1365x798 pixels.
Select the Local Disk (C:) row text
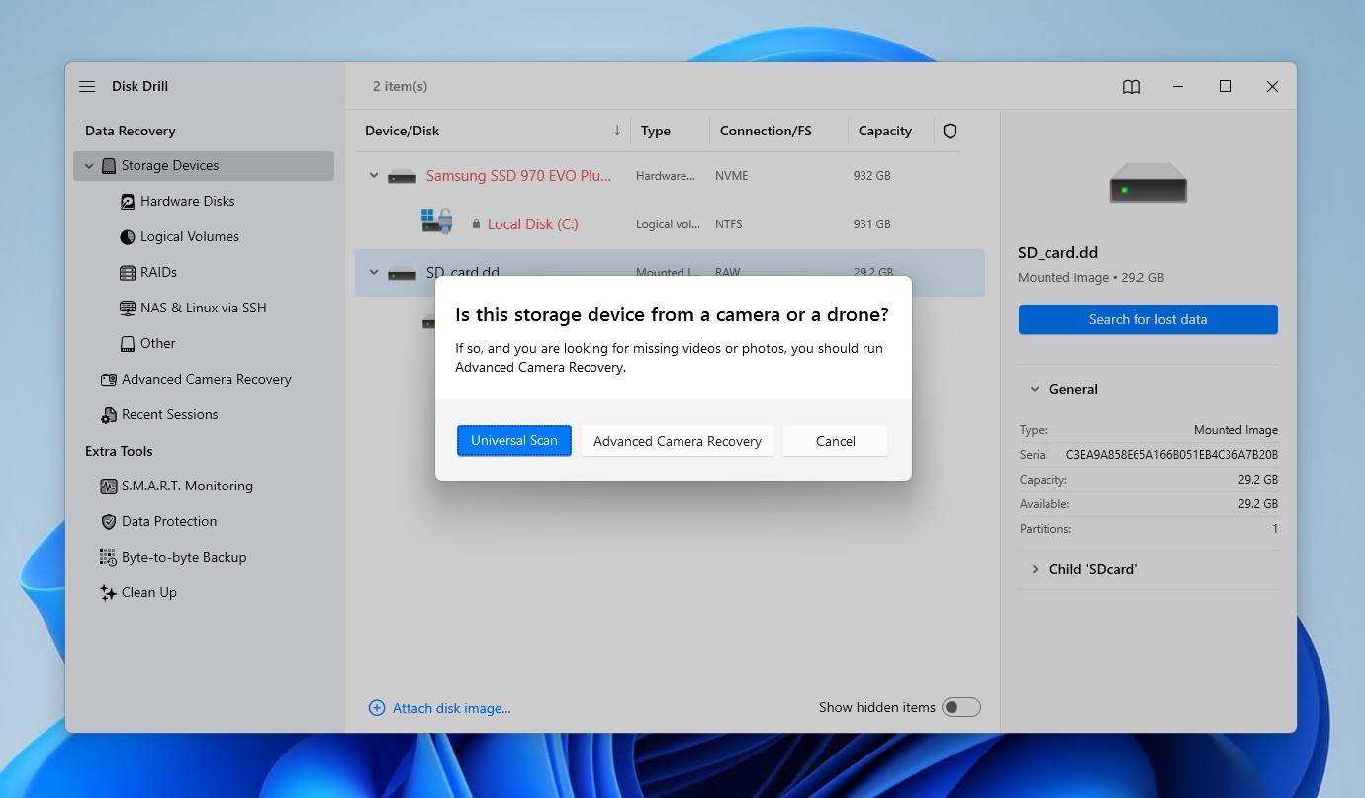click(x=533, y=224)
